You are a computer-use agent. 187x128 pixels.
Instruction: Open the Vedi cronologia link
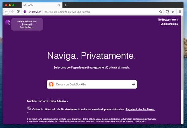pos(169,24)
